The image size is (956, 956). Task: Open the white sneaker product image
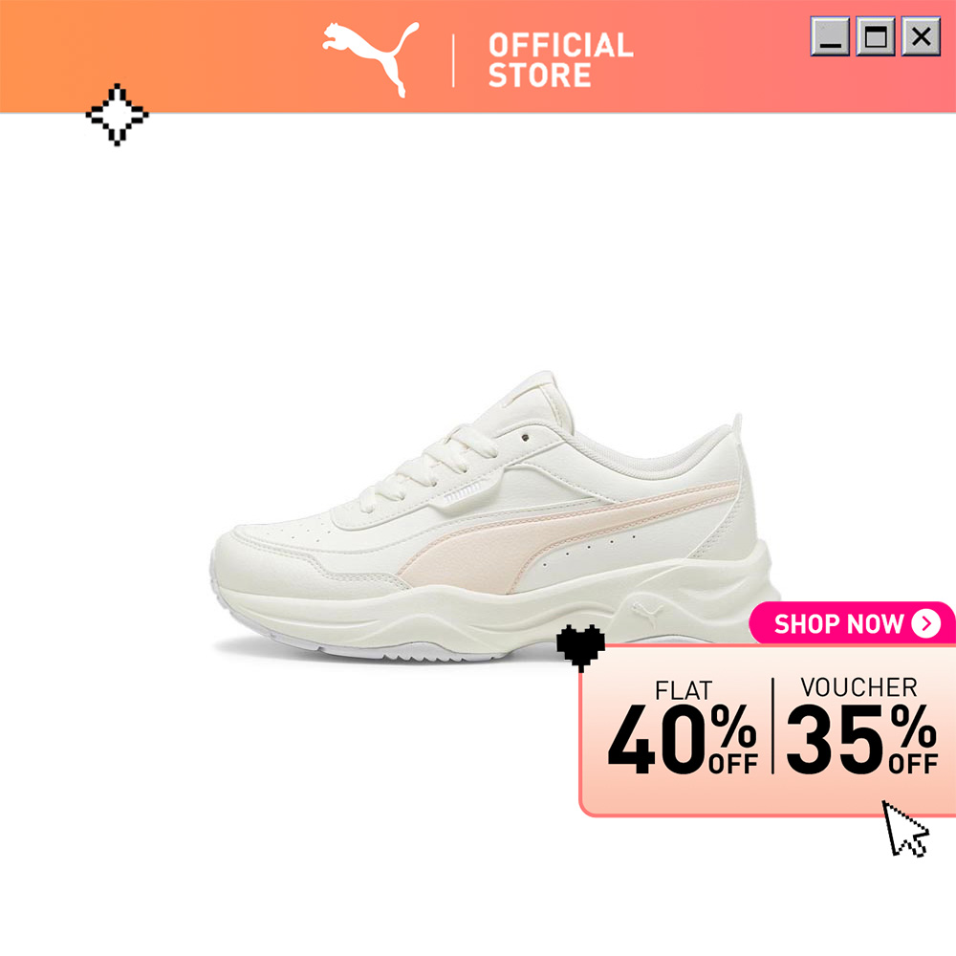coord(495,517)
